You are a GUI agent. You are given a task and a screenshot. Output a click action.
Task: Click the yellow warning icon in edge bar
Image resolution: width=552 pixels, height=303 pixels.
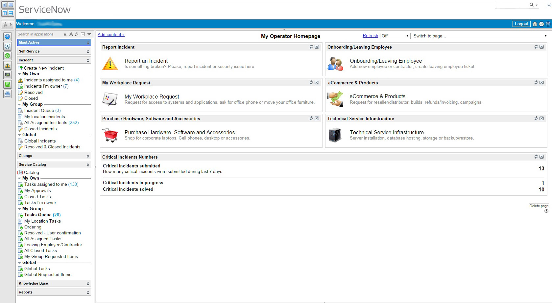8,66
